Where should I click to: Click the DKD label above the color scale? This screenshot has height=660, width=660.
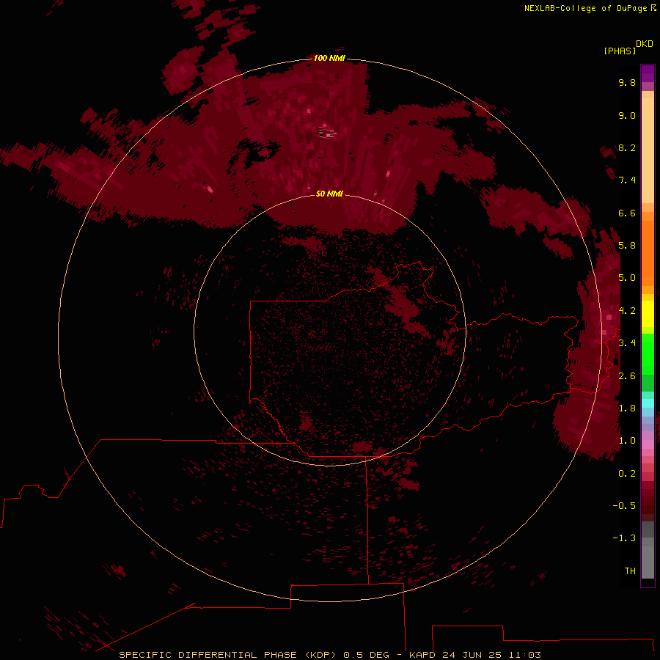tap(644, 44)
